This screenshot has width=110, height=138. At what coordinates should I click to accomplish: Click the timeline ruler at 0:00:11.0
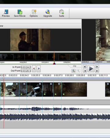pos(103,75)
